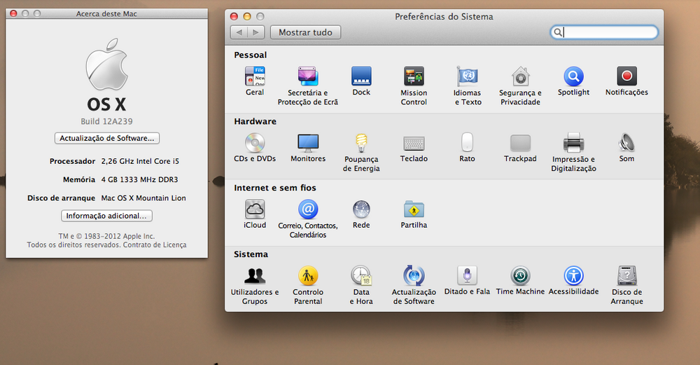Go back with the left arrow button
Screen dimensions: 700x365
tap(239, 32)
